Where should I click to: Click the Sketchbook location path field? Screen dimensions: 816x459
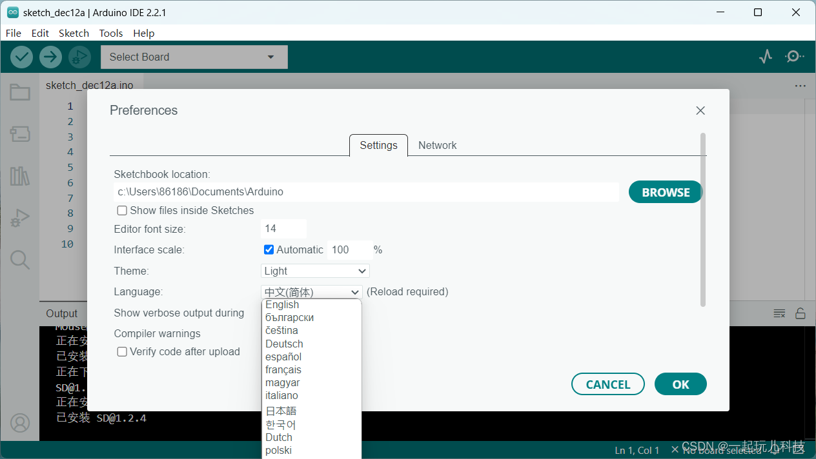click(366, 192)
